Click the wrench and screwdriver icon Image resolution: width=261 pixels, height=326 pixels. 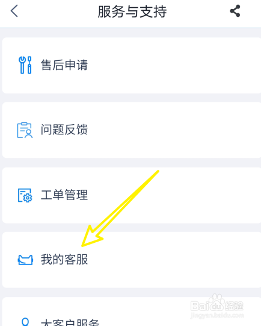[x=25, y=65]
